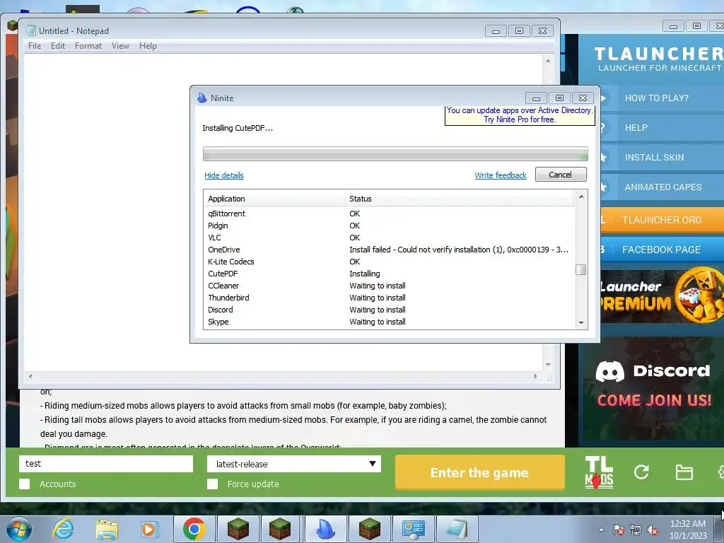This screenshot has height=543, width=724.
Task: Cancel the Ninite installation
Action: 561,175
